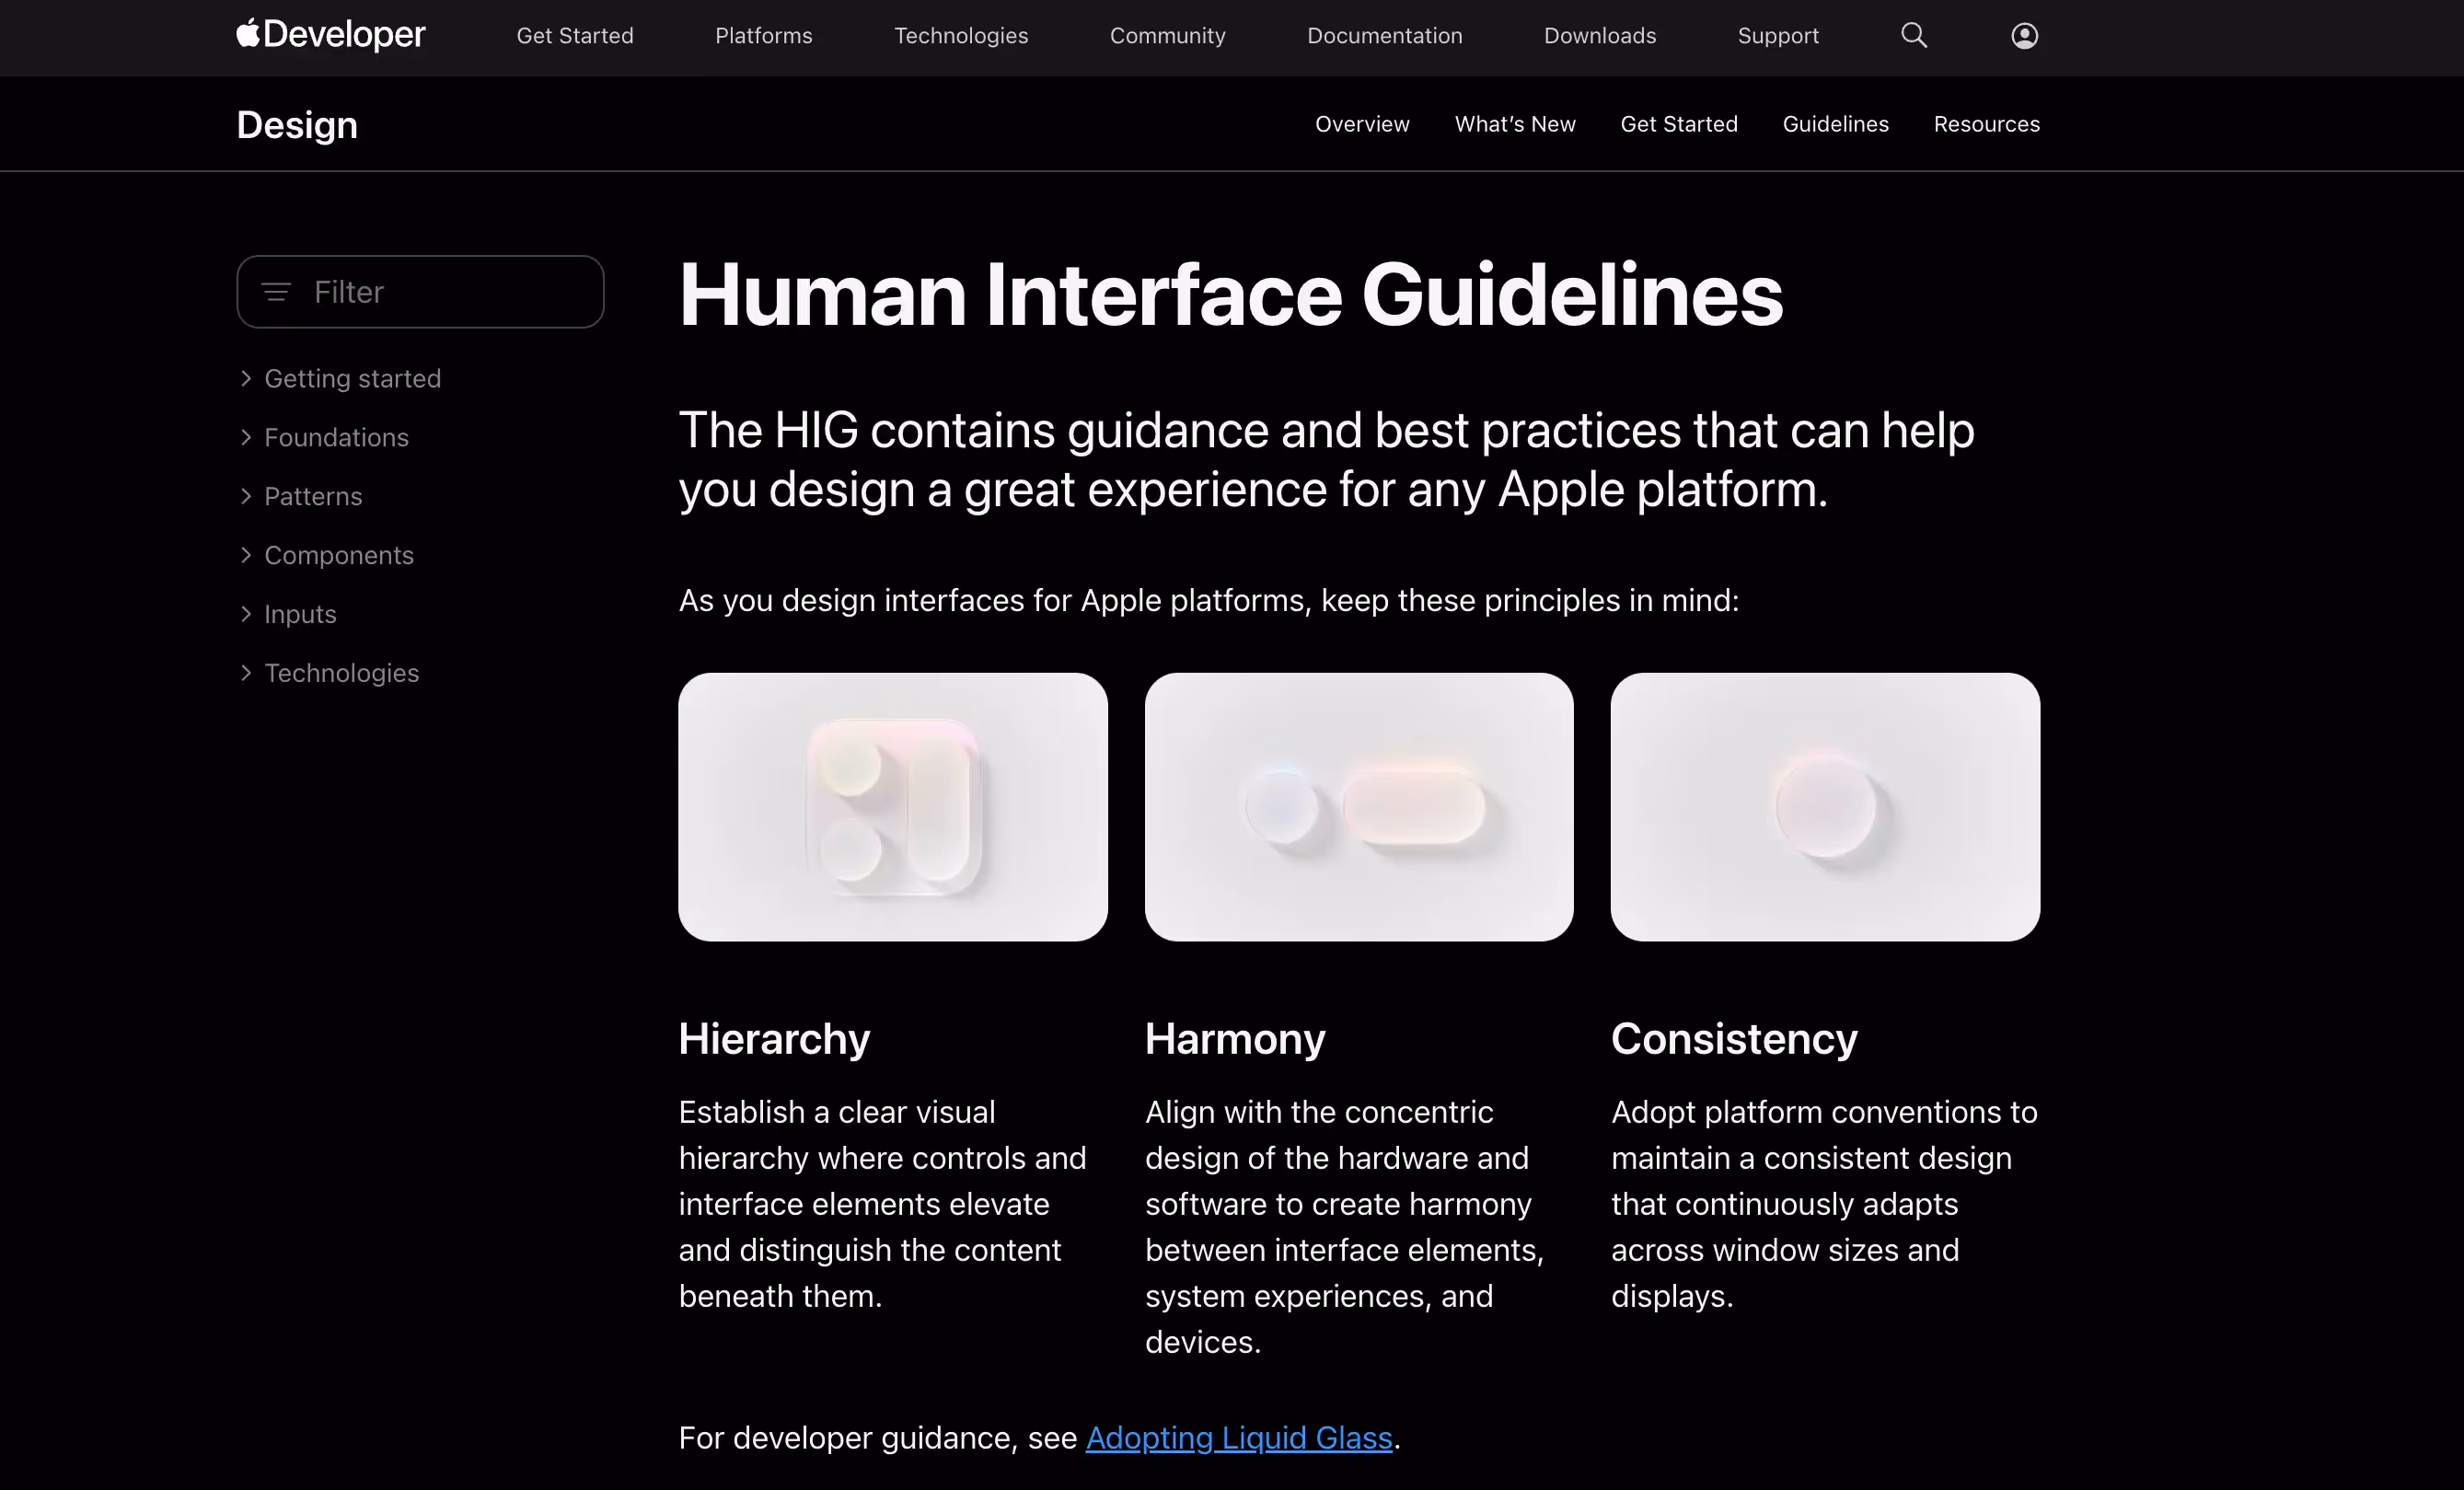
Task: Click the Harmony heading
Action: click(1236, 1039)
